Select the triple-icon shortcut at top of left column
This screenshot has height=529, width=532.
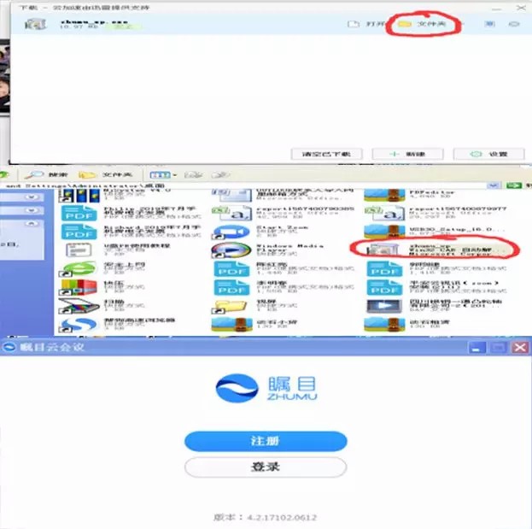coord(81,195)
